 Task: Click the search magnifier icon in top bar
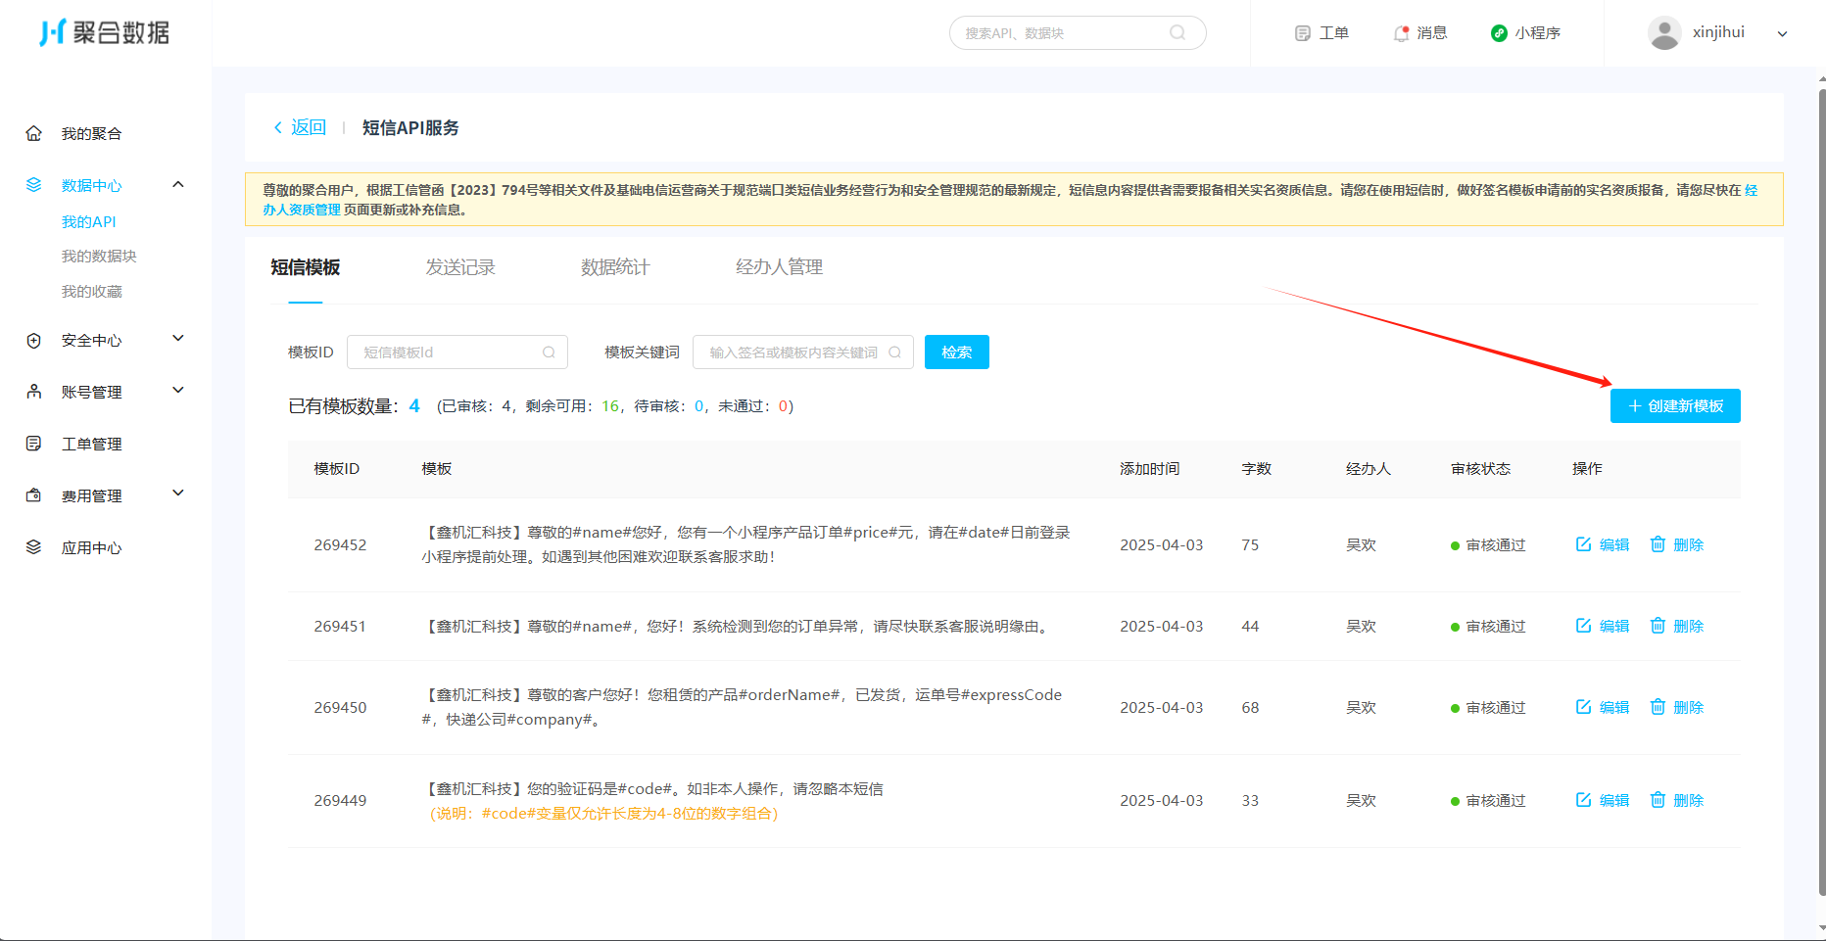[x=1177, y=32]
